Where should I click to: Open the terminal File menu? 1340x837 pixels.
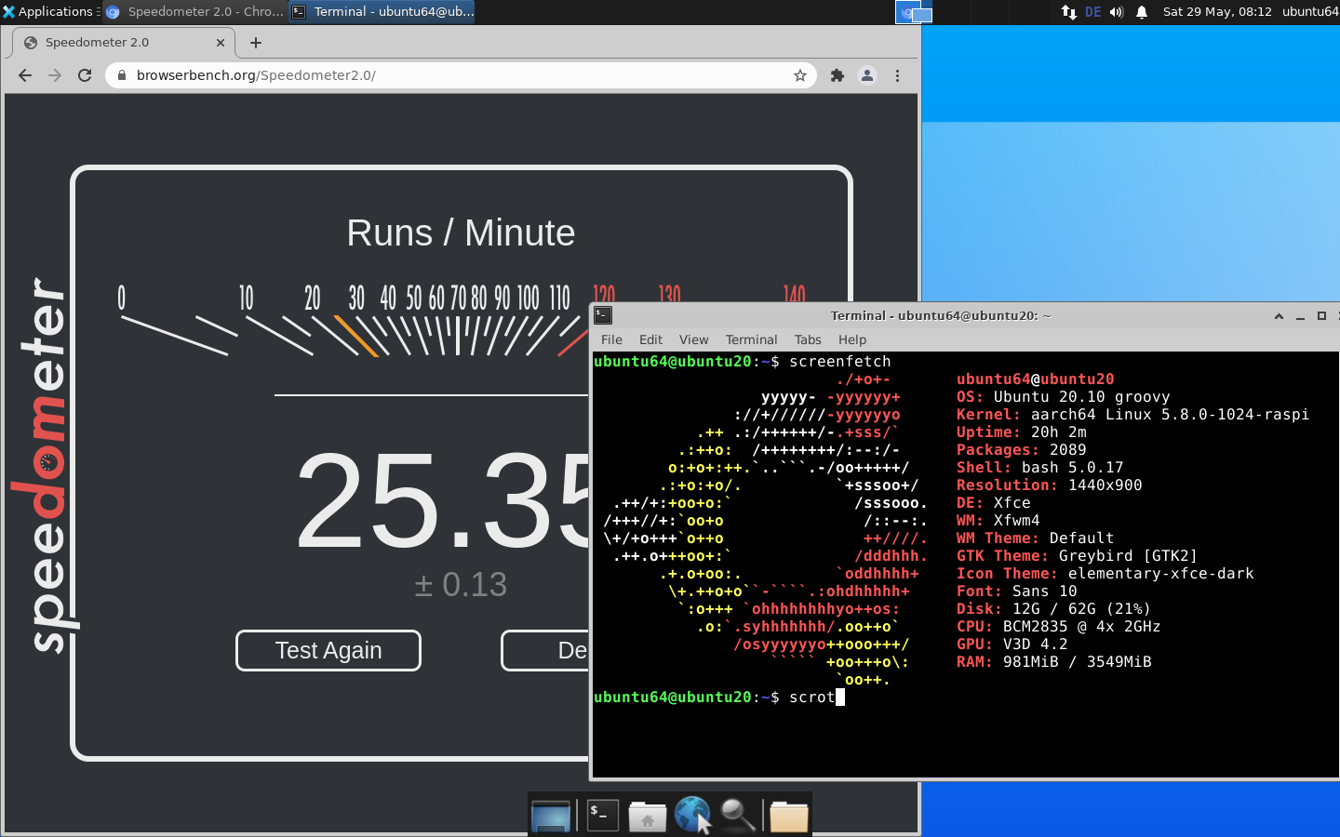(611, 339)
